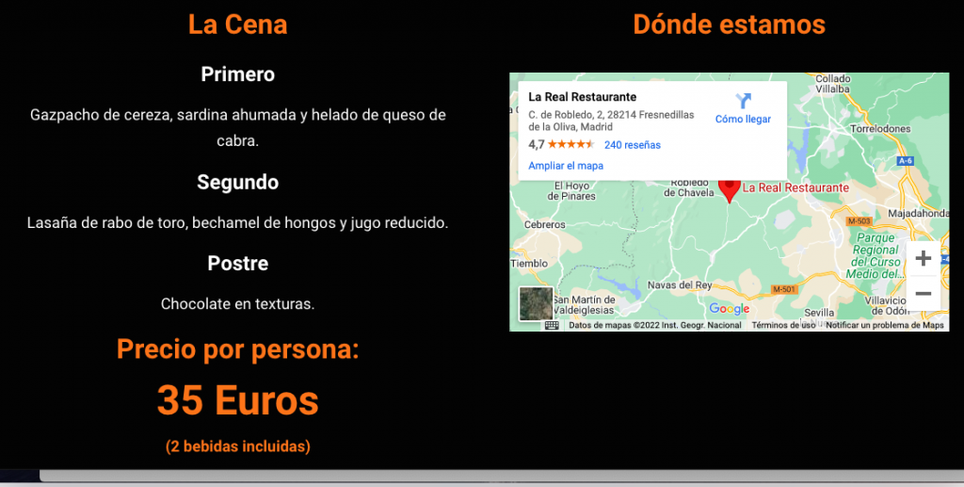The height and width of the screenshot is (487, 964).
Task: Click the orange star rating in the map card
Action: coord(570,145)
